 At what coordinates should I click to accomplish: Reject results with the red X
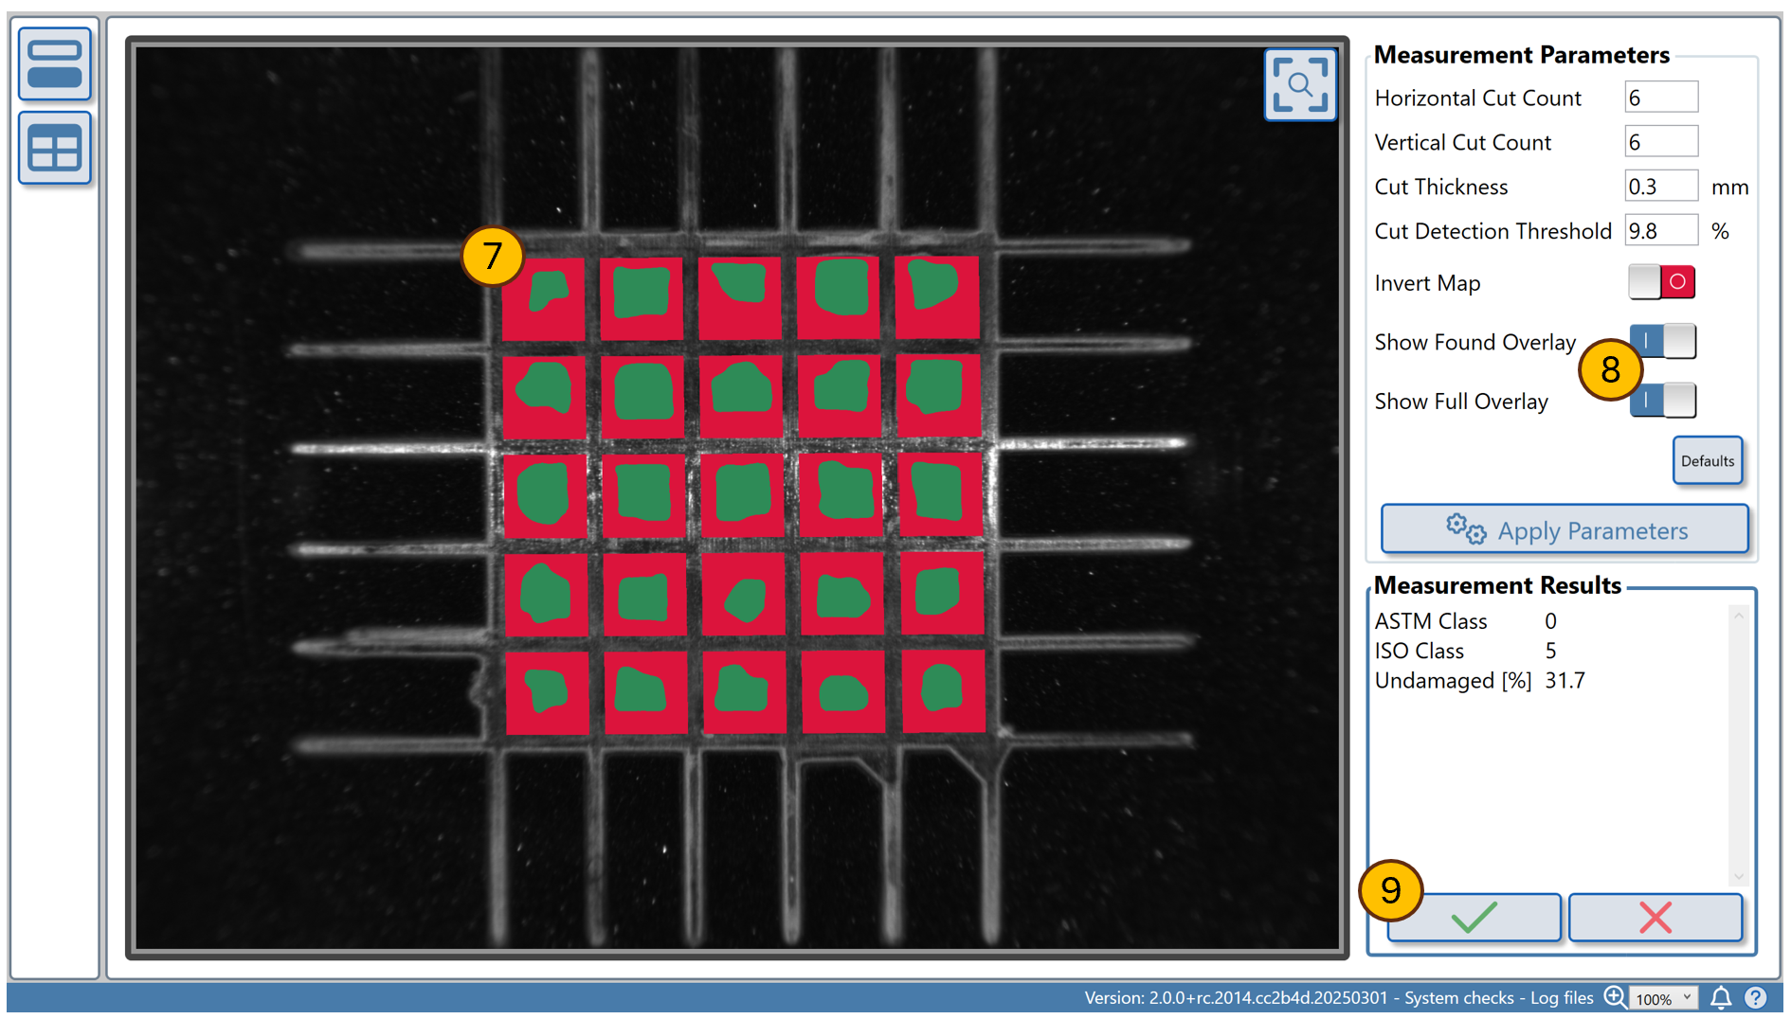point(1655,917)
